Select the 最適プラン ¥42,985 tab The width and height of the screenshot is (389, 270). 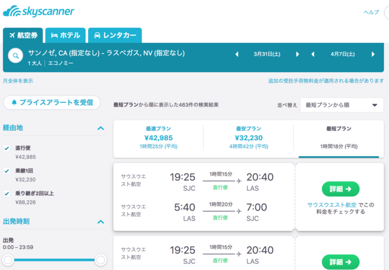pyautogui.click(x=159, y=138)
